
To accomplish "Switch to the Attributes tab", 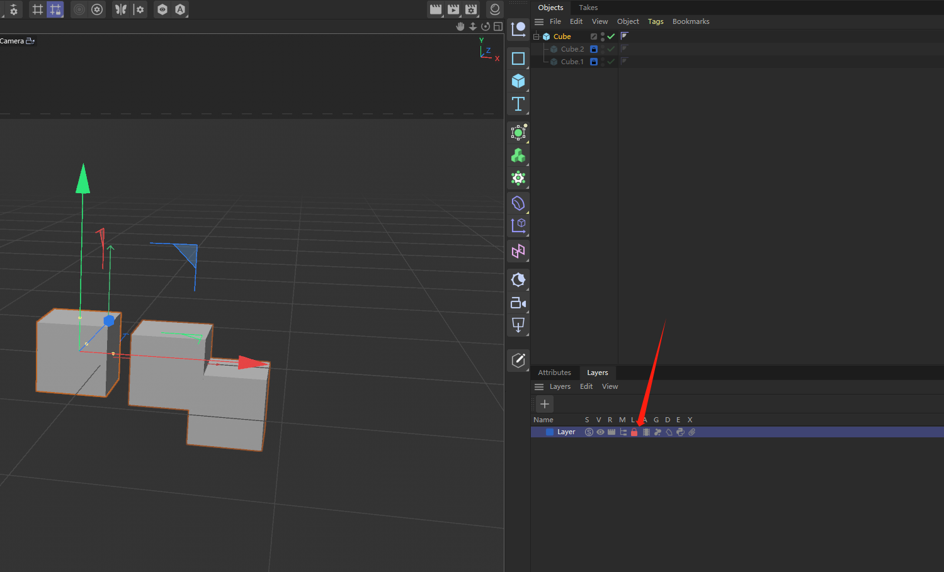I will [x=554, y=373].
